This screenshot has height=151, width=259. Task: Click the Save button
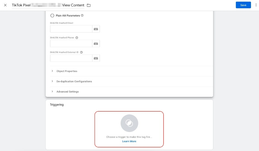click(x=243, y=5)
